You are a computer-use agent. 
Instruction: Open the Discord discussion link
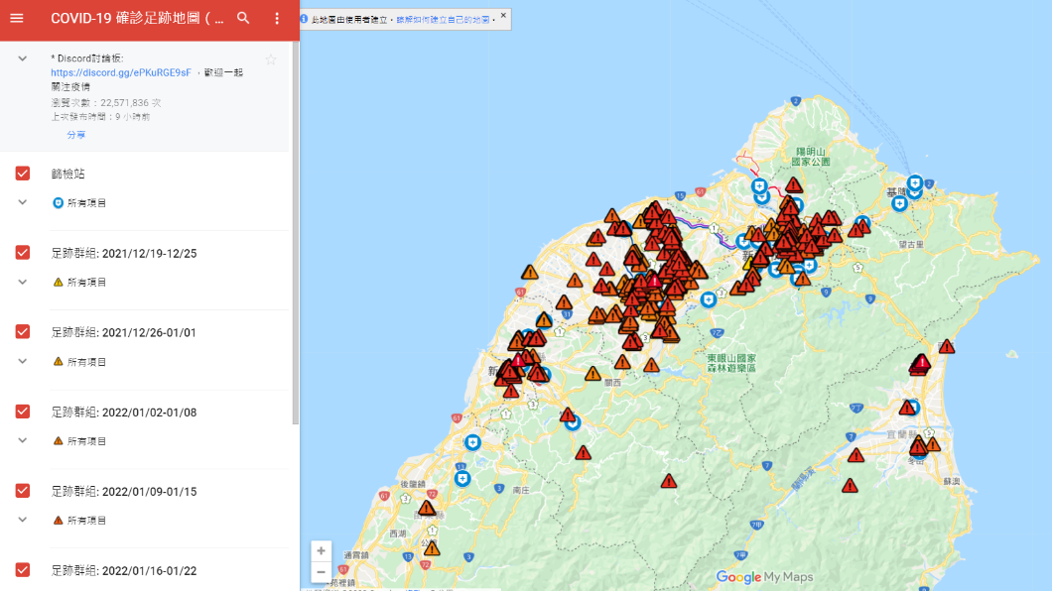121,72
